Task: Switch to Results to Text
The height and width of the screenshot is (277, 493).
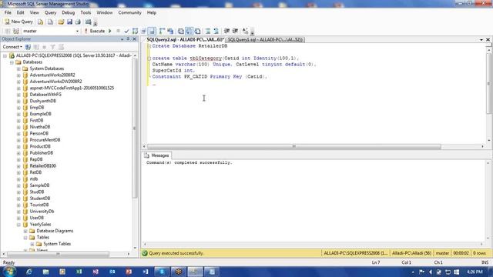Action: tap(181, 31)
